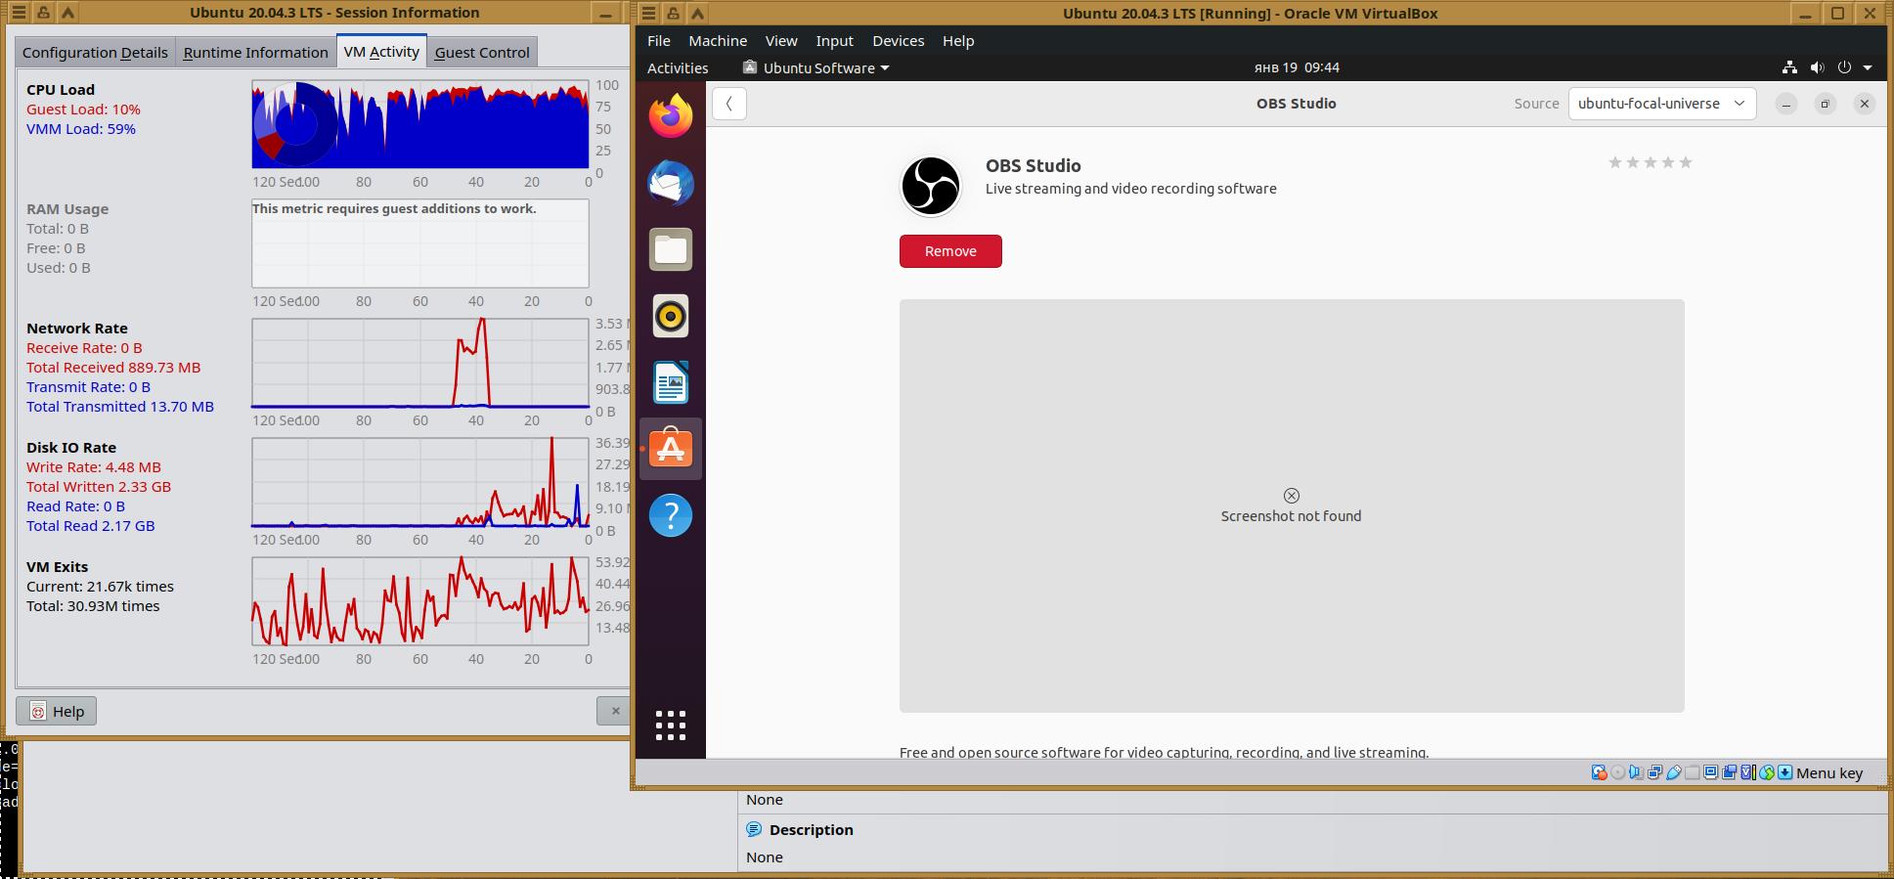Click the VM Exits graph

[420, 601]
